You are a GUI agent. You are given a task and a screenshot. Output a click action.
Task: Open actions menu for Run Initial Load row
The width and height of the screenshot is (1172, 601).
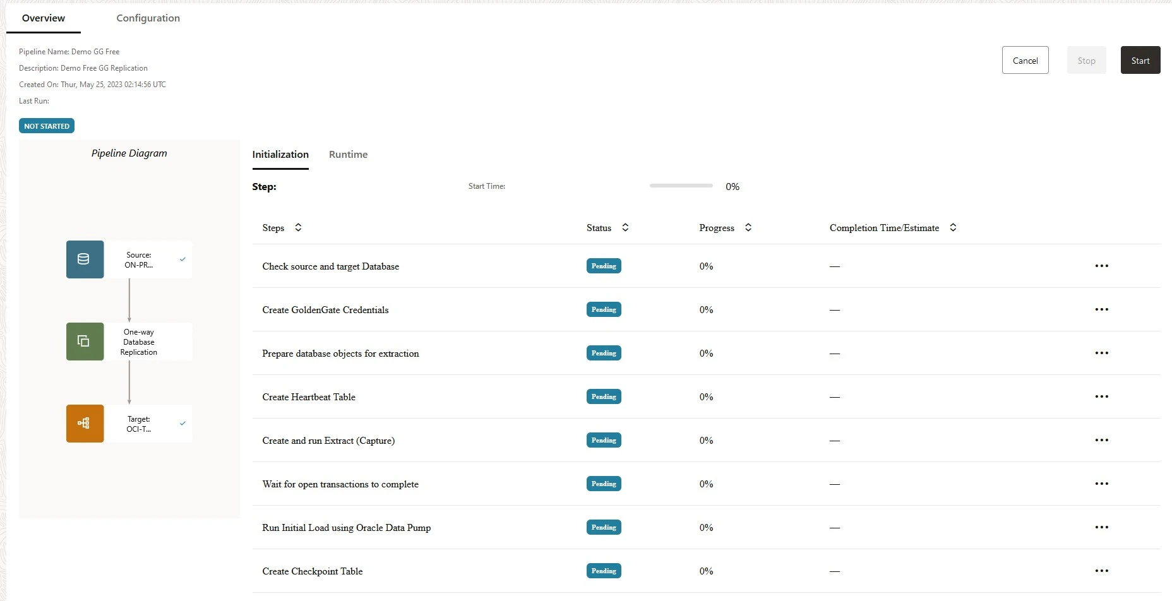[1101, 527]
